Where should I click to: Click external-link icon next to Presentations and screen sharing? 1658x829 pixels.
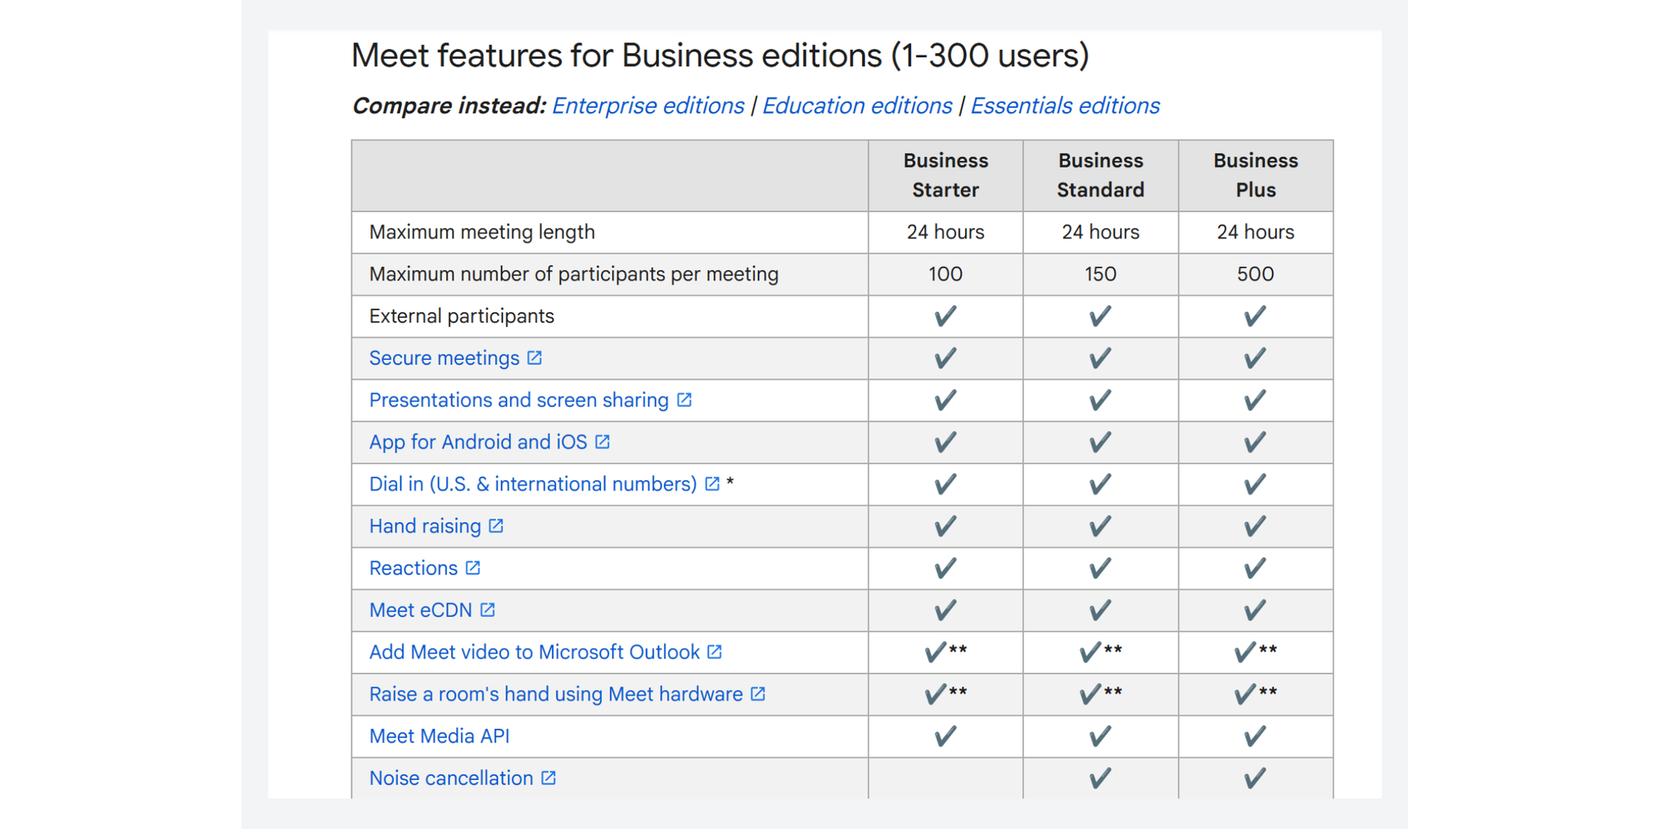tap(684, 400)
